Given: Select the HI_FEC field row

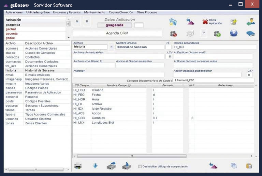Looking at the screenshot, I should point(163,95).
